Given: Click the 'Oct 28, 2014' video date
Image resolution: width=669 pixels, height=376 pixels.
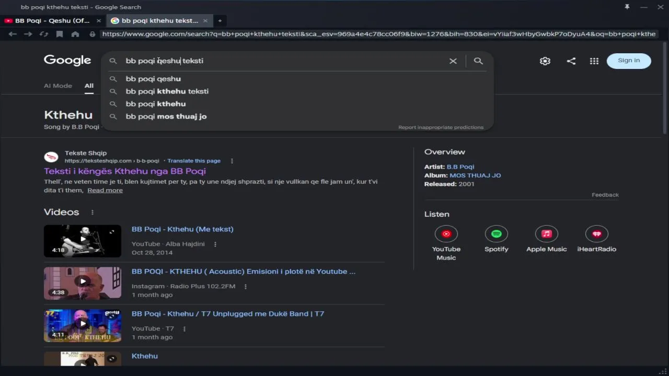Looking at the screenshot, I should (x=152, y=252).
